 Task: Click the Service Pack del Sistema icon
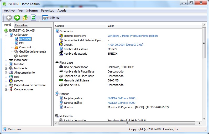tap(61, 40)
